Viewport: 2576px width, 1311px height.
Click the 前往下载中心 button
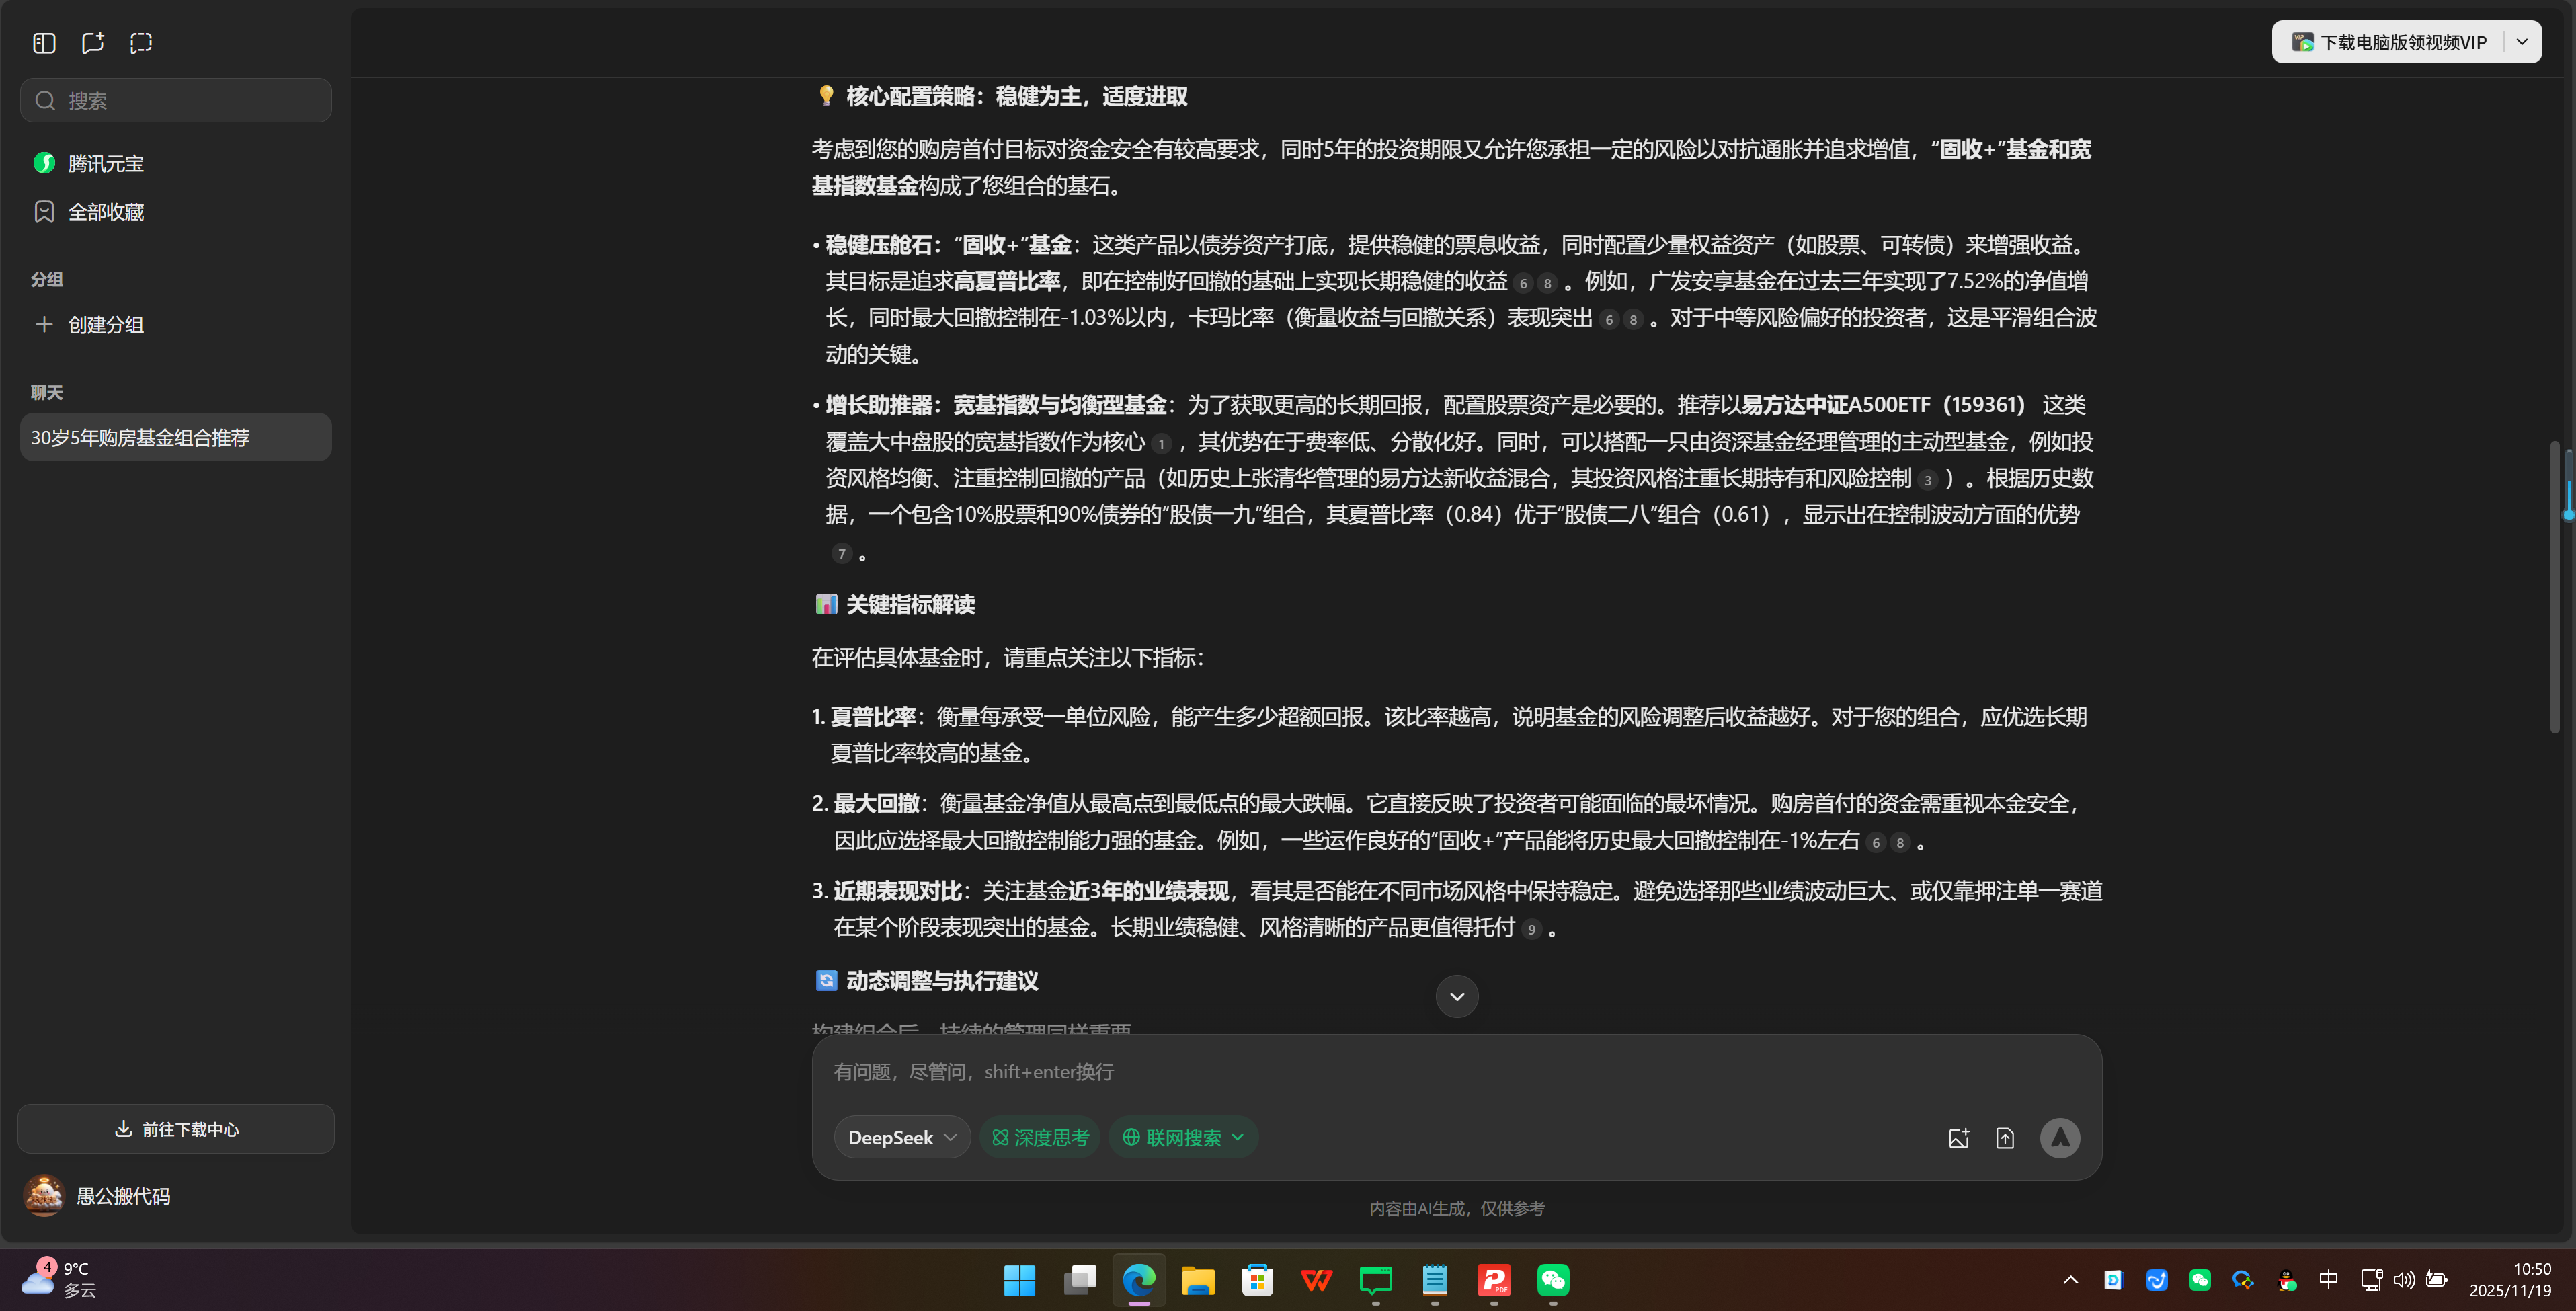point(175,1129)
